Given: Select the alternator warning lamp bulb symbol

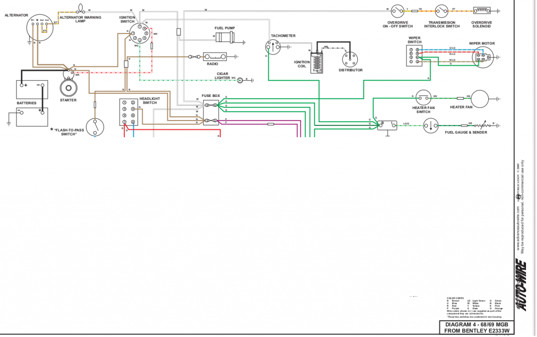Looking at the screenshot, I should (x=80, y=9).
